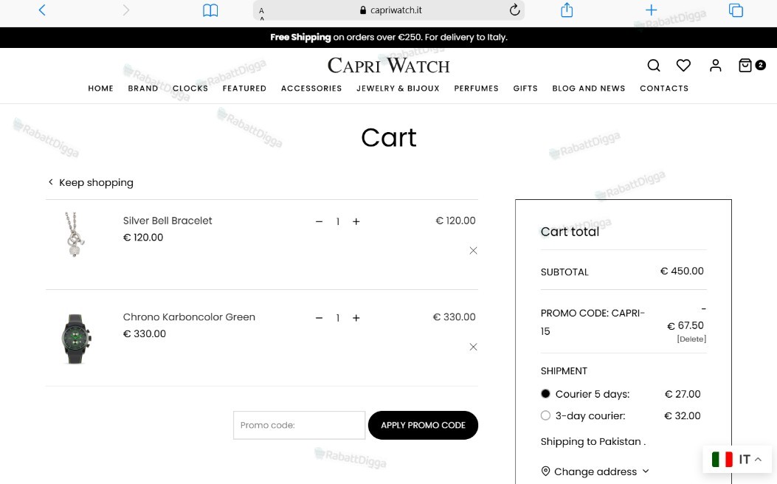777x484 pixels.
Task: Click the Capri Watch logo
Action: pos(388,66)
